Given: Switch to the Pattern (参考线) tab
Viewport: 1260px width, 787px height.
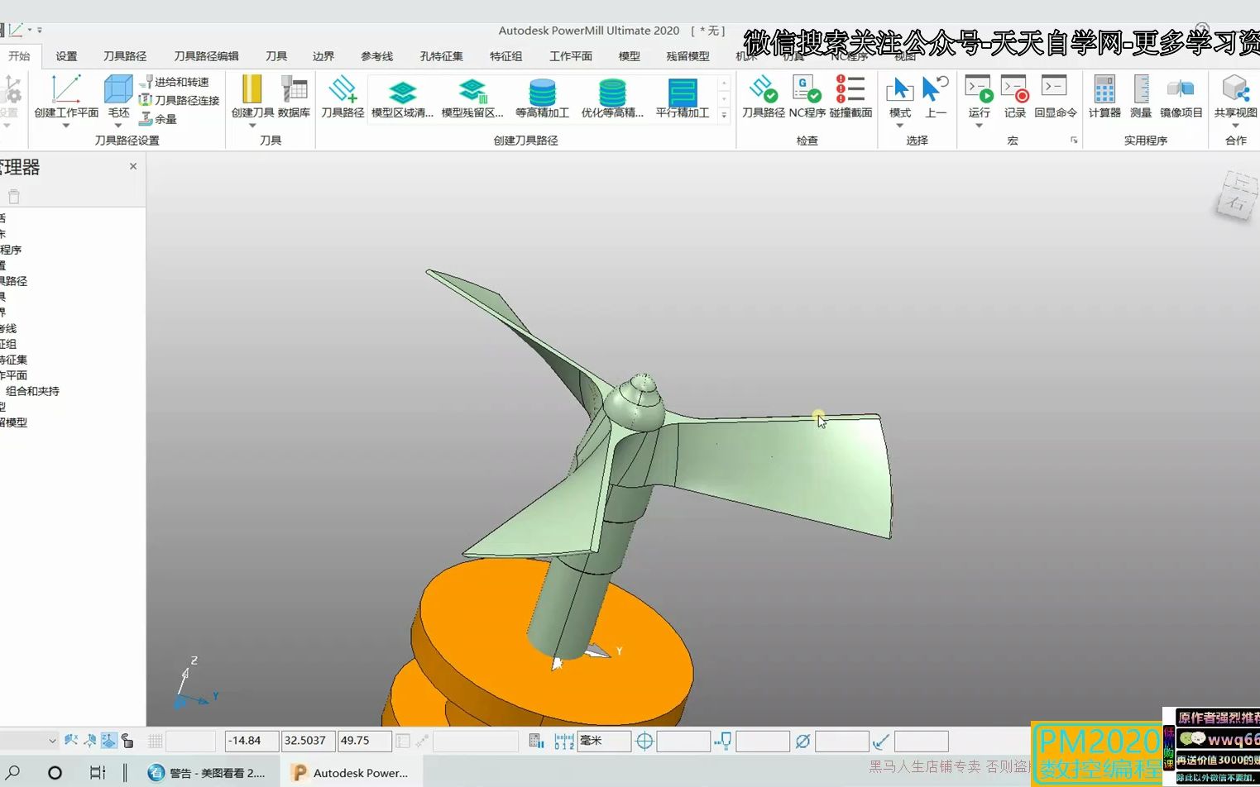Looking at the screenshot, I should point(376,56).
